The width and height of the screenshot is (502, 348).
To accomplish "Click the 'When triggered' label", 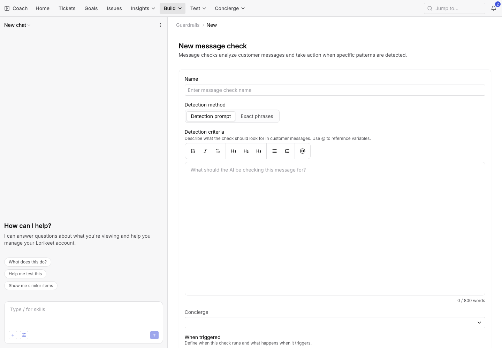I will 203,337.
